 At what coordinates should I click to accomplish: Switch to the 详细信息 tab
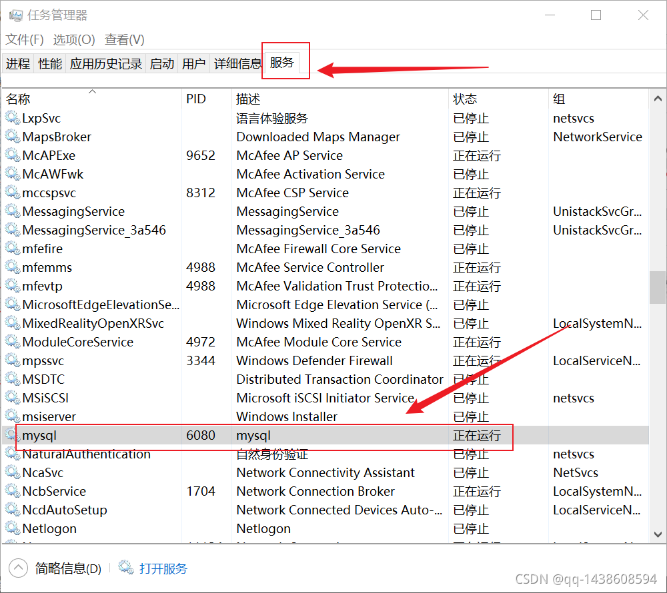(237, 64)
